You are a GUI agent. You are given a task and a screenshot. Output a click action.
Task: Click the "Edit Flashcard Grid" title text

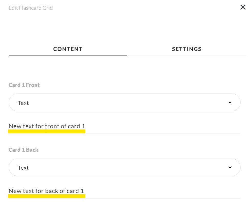[30, 8]
